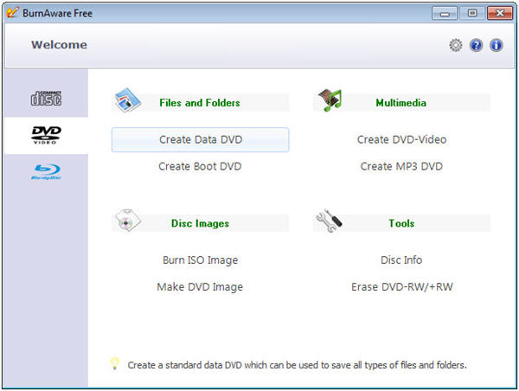
Task: Click the Disc Images section icon
Action: tap(127, 222)
